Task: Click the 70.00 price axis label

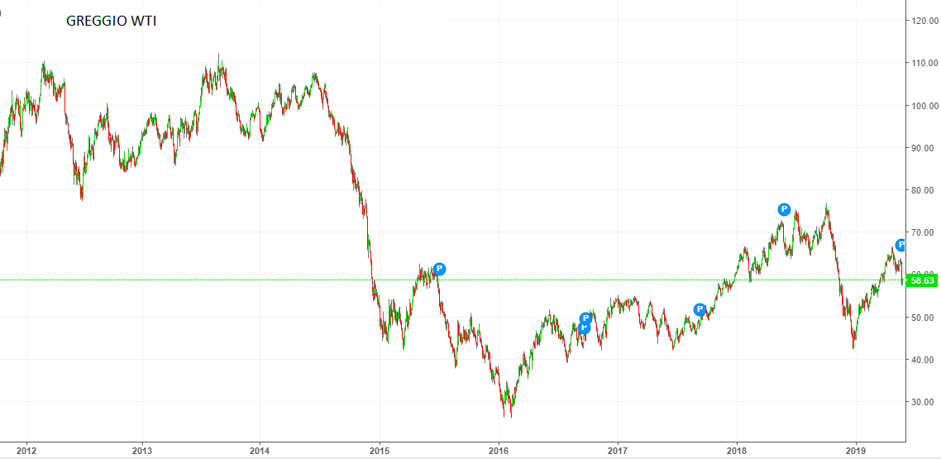Action: coord(924,232)
